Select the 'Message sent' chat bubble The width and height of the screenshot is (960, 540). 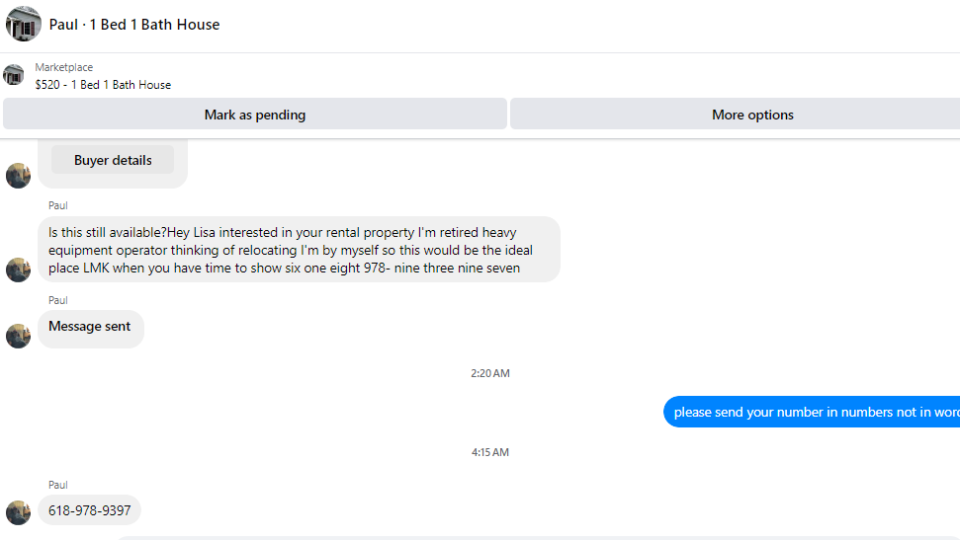click(91, 329)
